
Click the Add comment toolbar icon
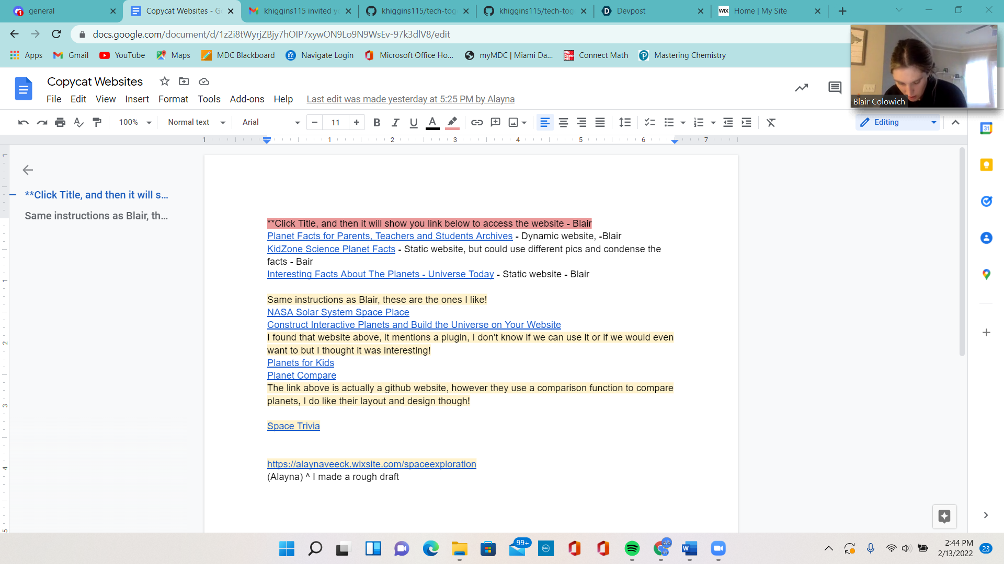coord(495,122)
